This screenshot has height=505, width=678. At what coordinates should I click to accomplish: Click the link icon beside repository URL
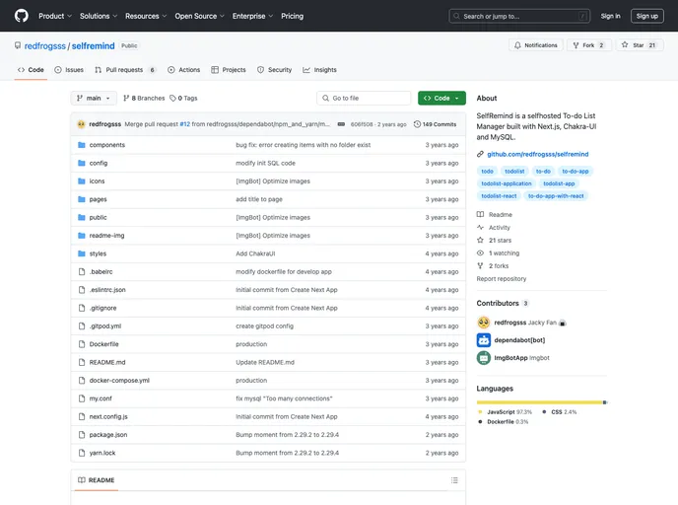pyautogui.click(x=480, y=154)
